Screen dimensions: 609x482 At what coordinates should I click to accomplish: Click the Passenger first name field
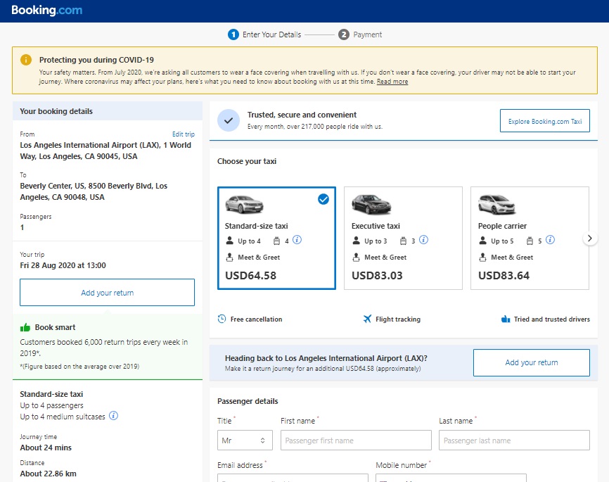pos(356,440)
